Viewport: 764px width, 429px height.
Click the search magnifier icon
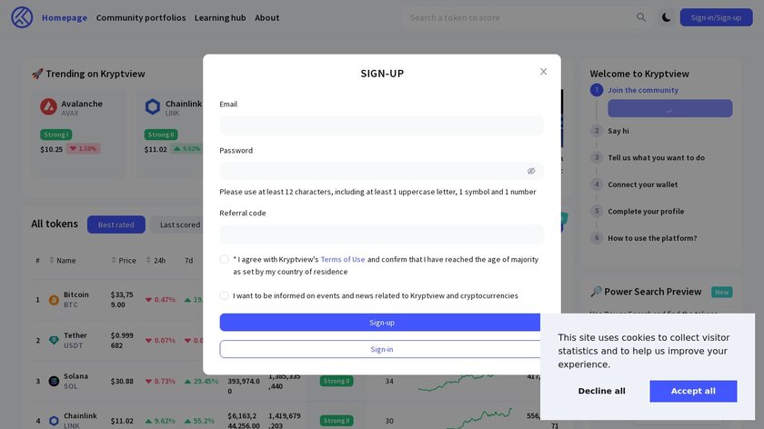[x=641, y=17]
